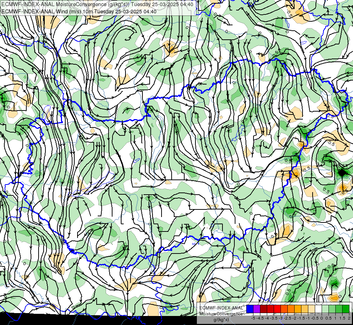Click the dark green swatch from 1.5 to 2
Screen dimensions: 353x325
pyautogui.click(x=346, y=309)
